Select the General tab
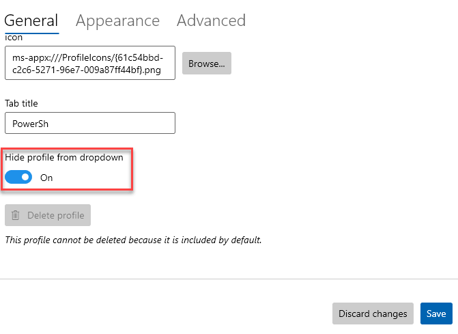This screenshot has width=458, height=334. pyautogui.click(x=31, y=20)
